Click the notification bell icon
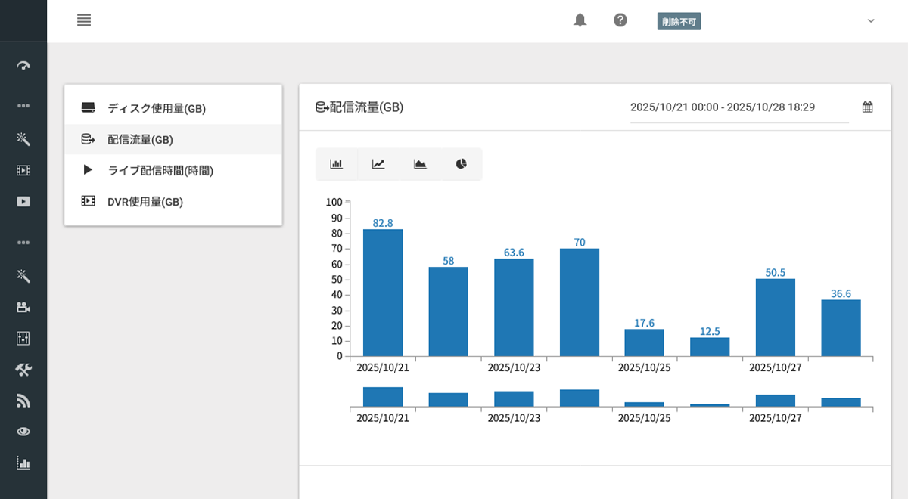This screenshot has width=908, height=499. point(580,20)
